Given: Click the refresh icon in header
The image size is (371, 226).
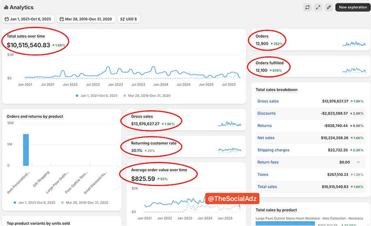Looking at the screenshot, I should click(307, 7).
